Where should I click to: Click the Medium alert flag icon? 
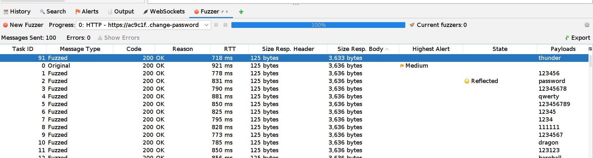pyautogui.click(x=402, y=66)
